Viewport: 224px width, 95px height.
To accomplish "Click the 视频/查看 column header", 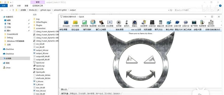I will tap(148, 30).
